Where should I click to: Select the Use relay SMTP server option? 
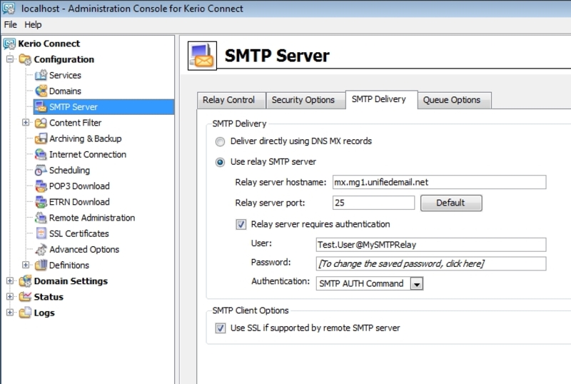point(220,162)
